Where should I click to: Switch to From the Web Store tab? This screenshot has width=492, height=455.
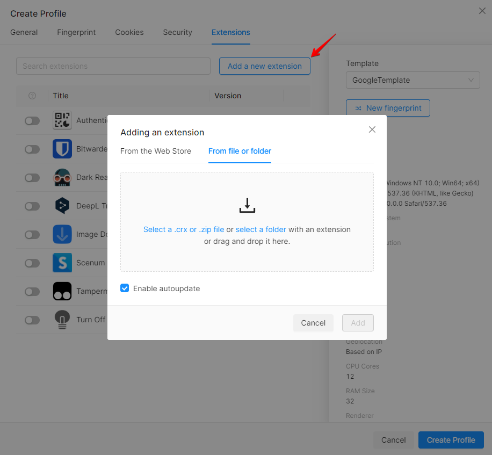point(156,151)
